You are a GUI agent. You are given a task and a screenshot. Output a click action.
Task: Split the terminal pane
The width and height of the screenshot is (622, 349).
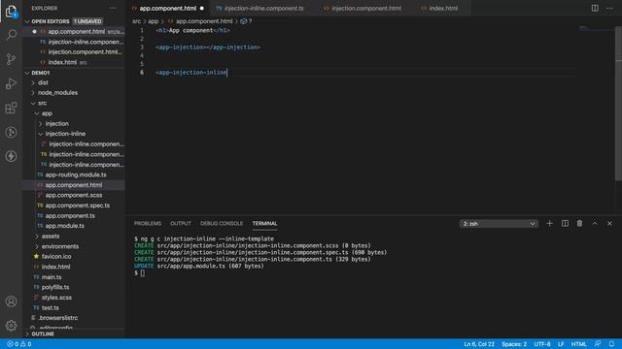click(x=565, y=224)
